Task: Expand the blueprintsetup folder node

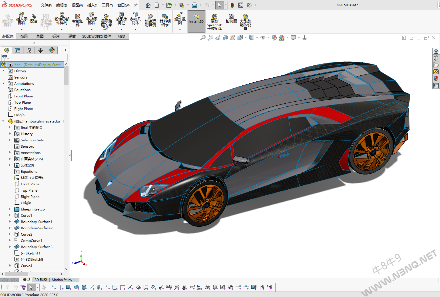Action: coord(10,209)
